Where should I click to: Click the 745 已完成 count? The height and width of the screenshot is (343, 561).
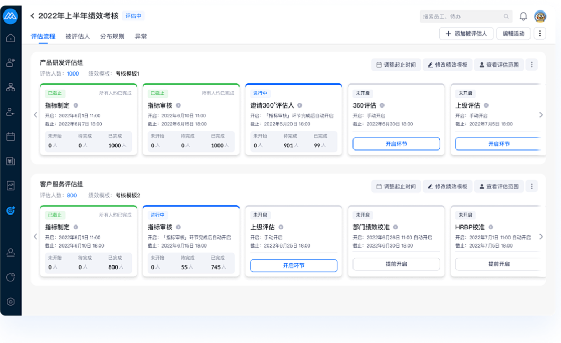click(x=216, y=267)
